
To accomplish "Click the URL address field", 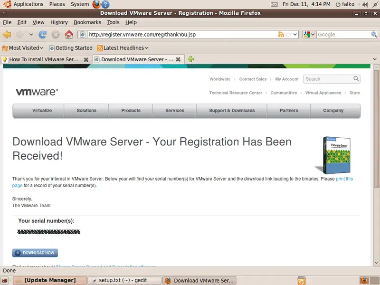I will [x=182, y=34].
